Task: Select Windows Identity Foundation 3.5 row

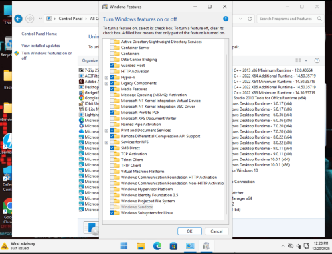Action: [149, 195]
